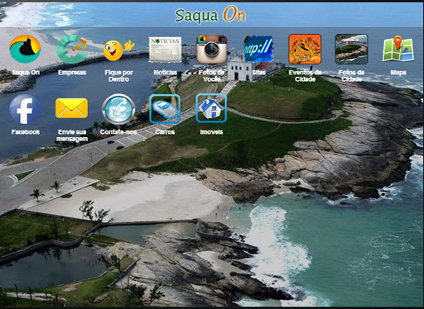Open the Mapa map pin icon
This screenshot has height=309, width=424.
pos(398,49)
